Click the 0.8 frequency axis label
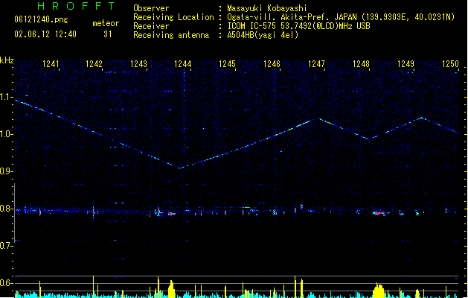 [6, 209]
